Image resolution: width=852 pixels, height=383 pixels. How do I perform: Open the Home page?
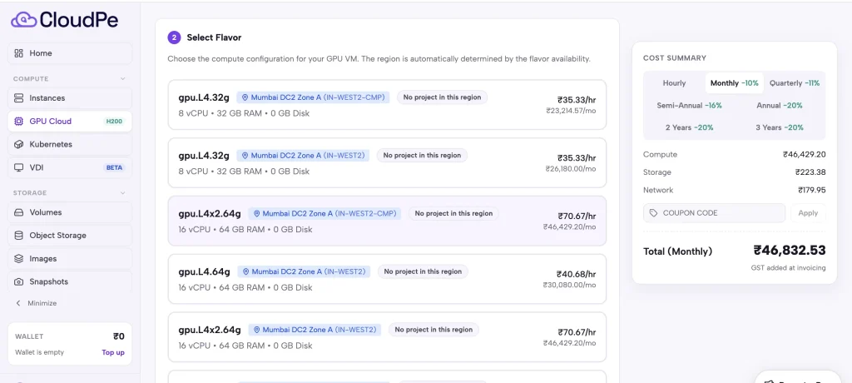coord(70,53)
